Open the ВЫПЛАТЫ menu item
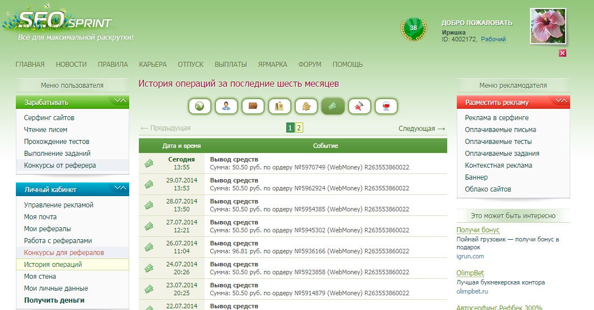The image size is (594, 310). click(x=231, y=65)
